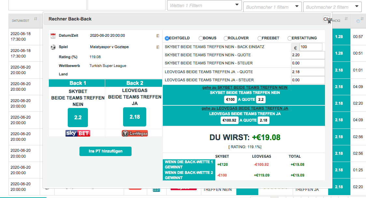The image size is (366, 198).
Task: Click the Back 1 odds button 2.2
Action: (x=78, y=117)
